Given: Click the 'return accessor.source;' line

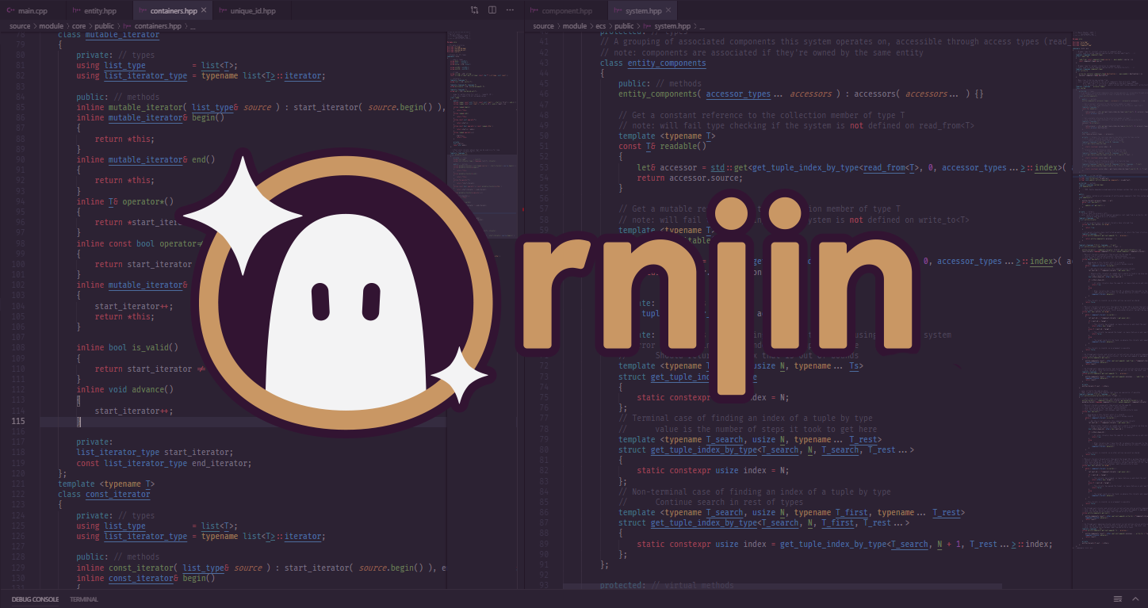Looking at the screenshot, I should coord(690,178).
